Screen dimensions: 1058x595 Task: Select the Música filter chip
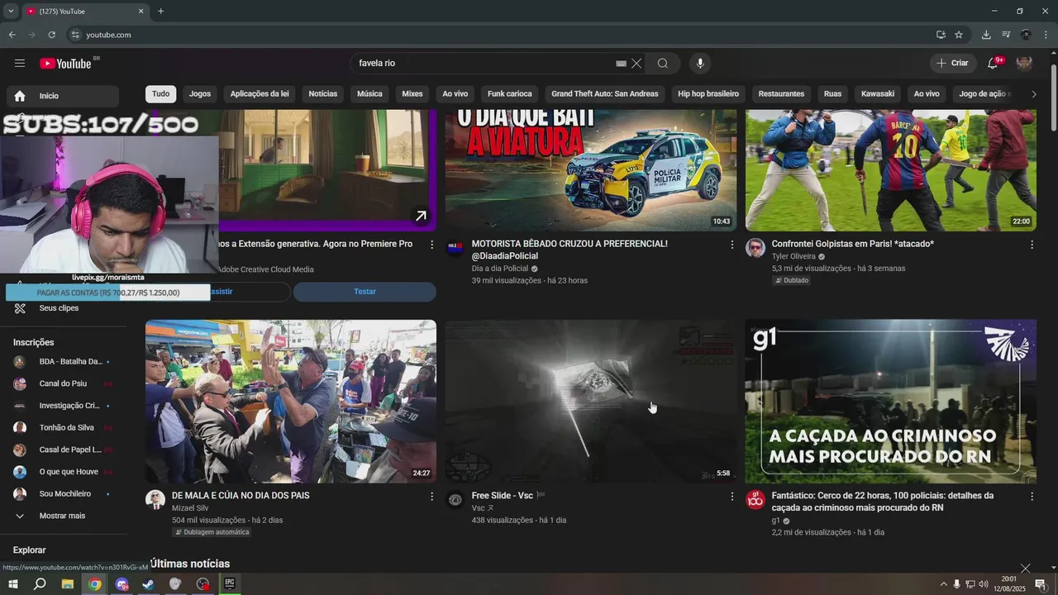[369, 94]
